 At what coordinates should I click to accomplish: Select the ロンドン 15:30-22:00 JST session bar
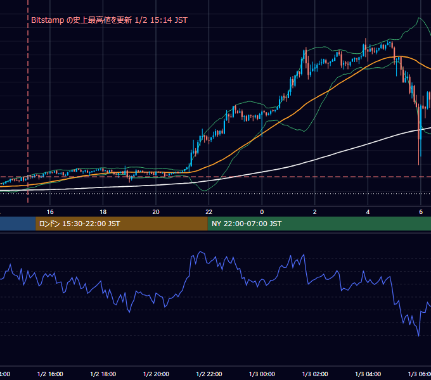(122, 224)
